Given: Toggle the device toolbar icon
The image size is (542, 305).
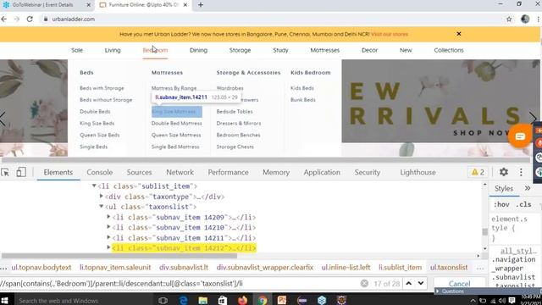Looking at the screenshot, I should (x=20, y=172).
